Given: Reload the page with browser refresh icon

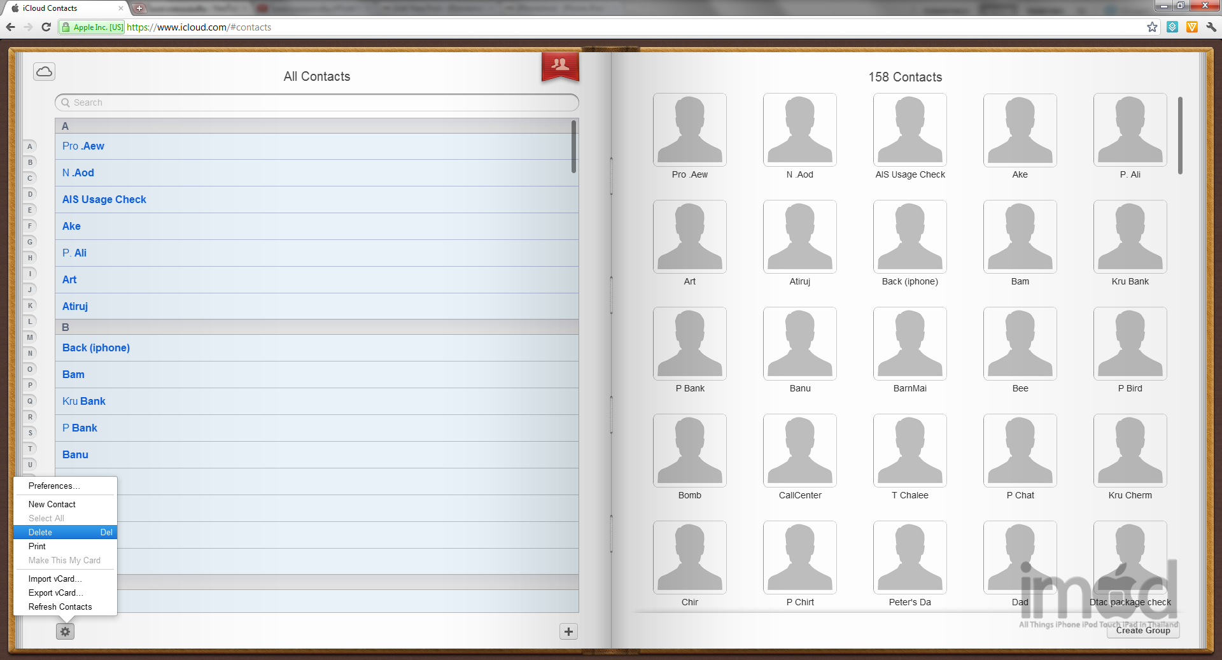Looking at the screenshot, I should coord(46,27).
